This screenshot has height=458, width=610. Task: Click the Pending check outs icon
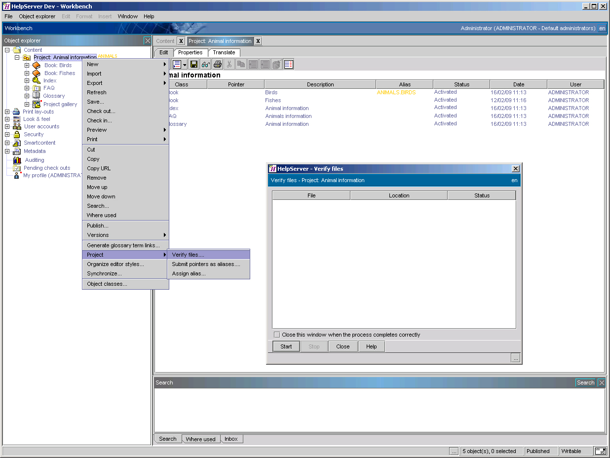point(17,168)
